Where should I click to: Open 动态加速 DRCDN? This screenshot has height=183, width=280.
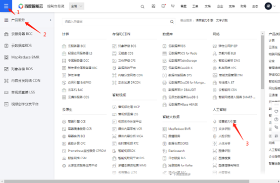129,82
